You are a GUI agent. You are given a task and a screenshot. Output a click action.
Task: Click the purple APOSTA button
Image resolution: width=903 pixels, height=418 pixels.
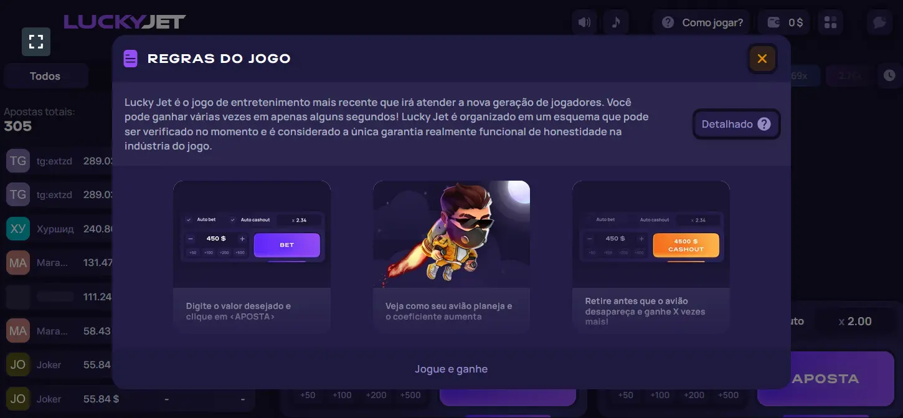pyautogui.click(x=826, y=378)
